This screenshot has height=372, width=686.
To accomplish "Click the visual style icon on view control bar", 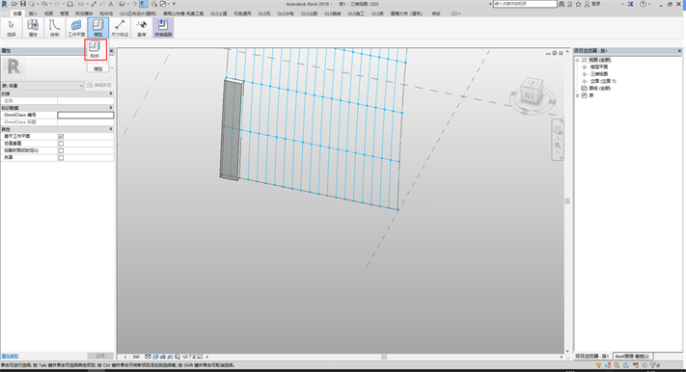I will pyautogui.click(x=155, y=357).
